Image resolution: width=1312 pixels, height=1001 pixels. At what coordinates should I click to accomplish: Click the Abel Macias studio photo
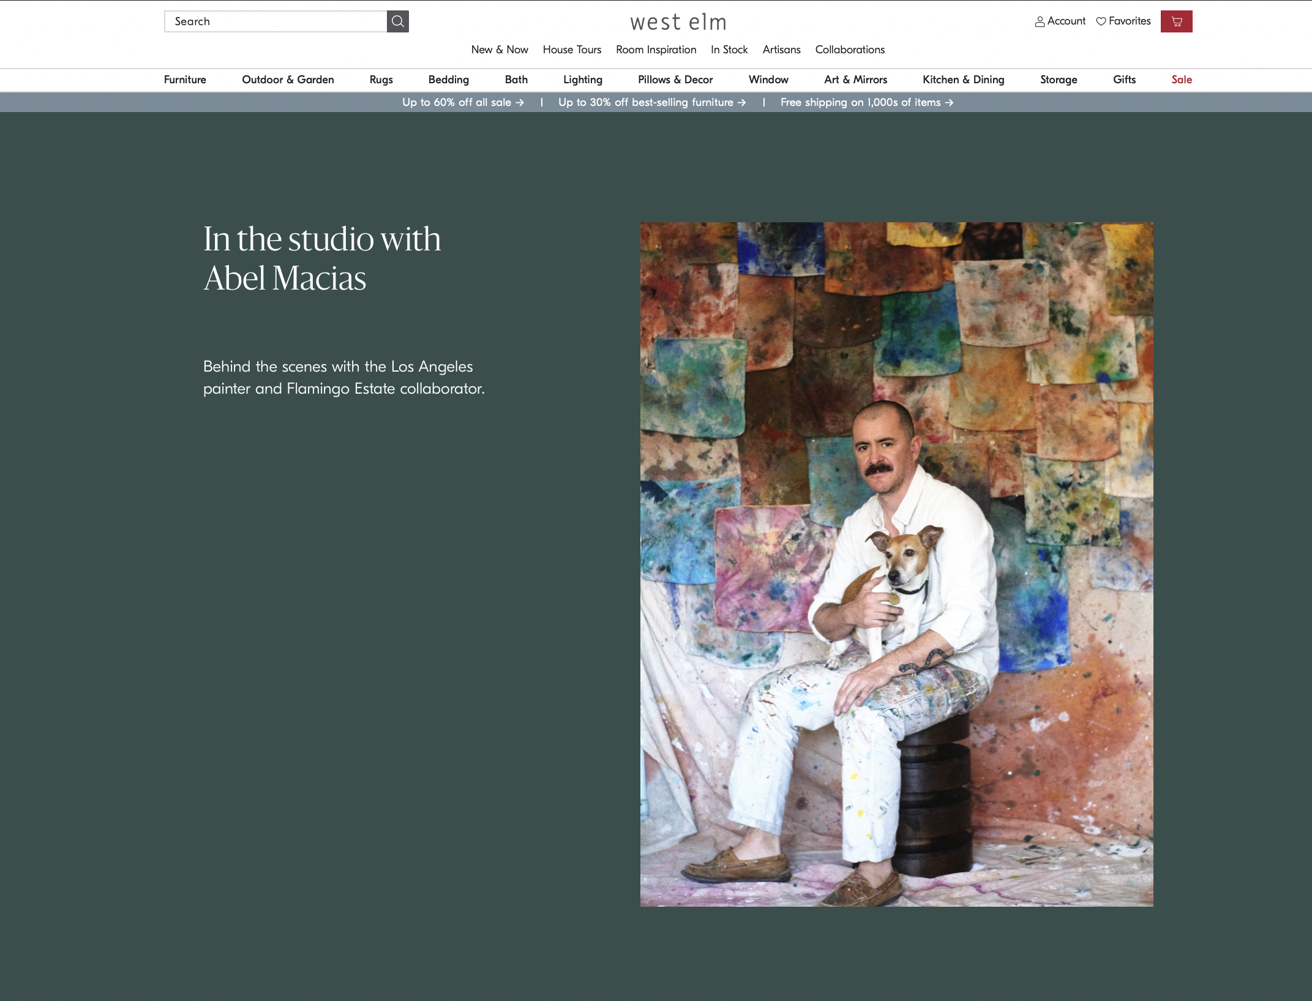coord(896,563)
